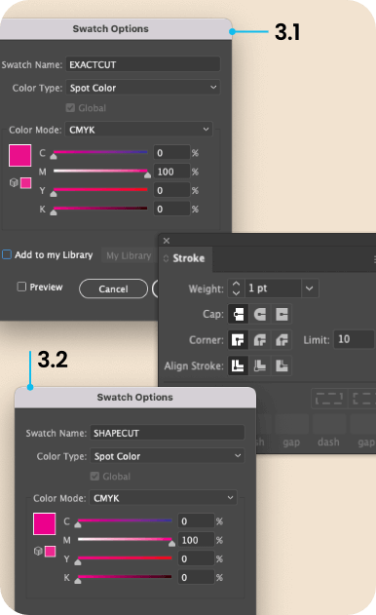
Task: Toggle Global checkbox in EXACTCUT swatch dialog
Action: tap(70, 108)
